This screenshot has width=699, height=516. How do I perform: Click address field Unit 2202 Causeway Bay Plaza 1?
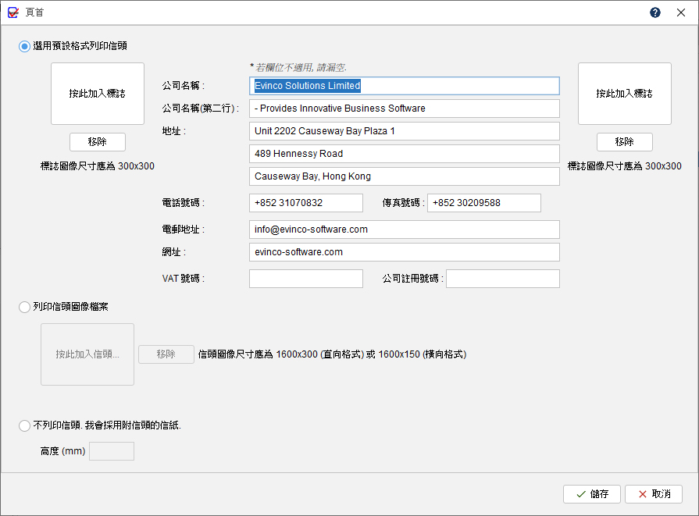pos(405,131)
